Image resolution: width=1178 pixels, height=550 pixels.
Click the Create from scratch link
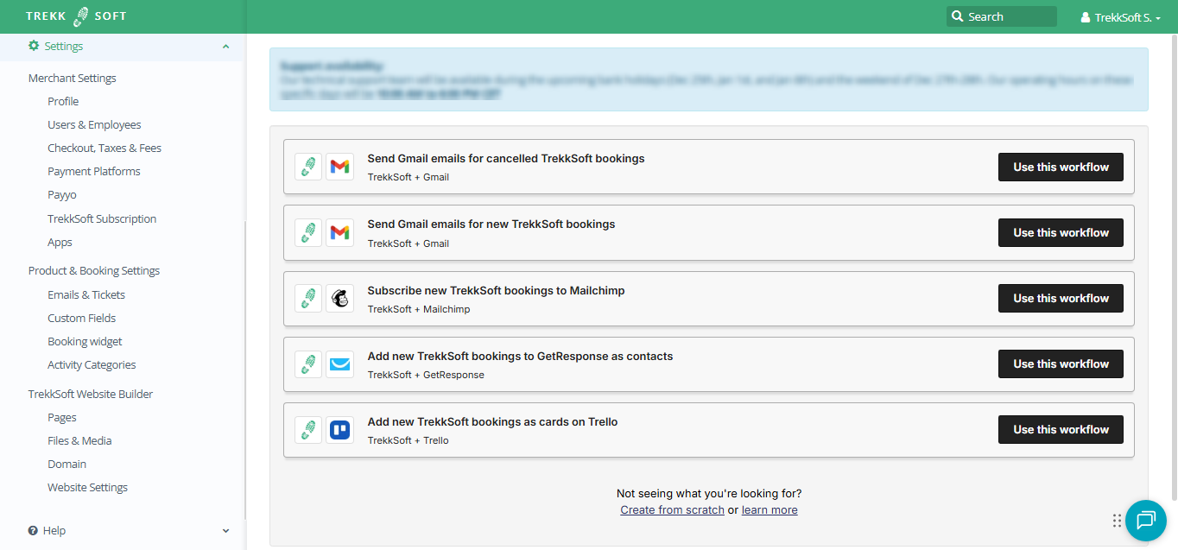672,510
